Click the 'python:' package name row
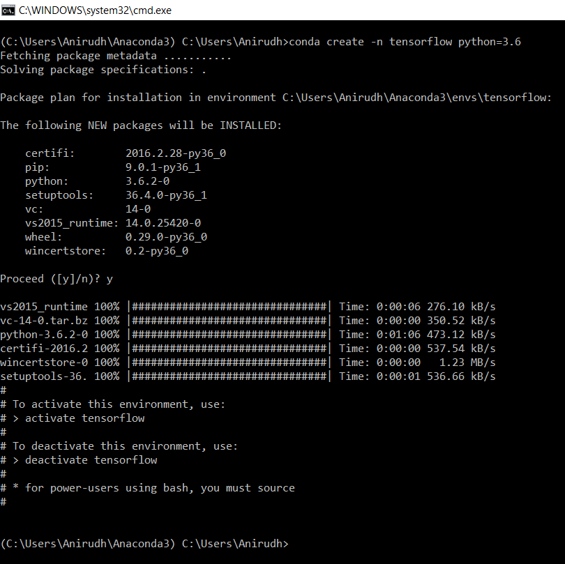Image resolution: width=565 pixels, height=564 pixels. click(47, 181)
